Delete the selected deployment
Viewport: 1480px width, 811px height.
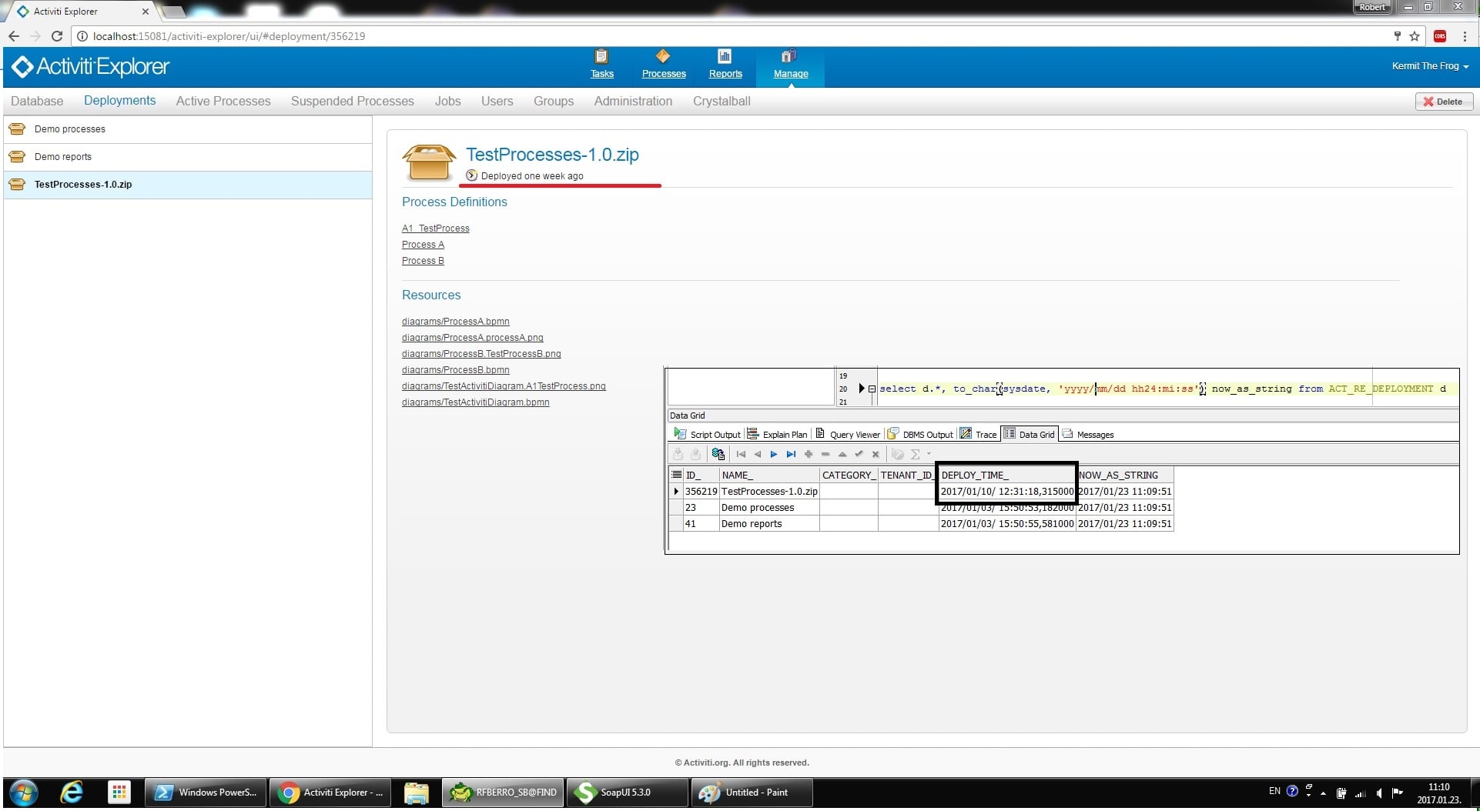(x=1444, y=102)
